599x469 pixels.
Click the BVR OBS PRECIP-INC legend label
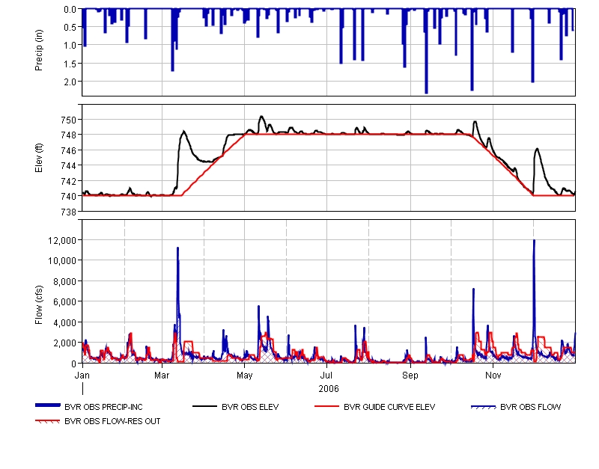pos(103,407)
